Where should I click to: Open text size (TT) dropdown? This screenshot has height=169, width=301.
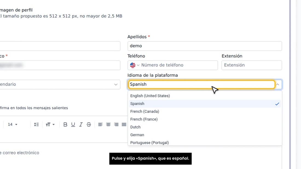(50, 124)
